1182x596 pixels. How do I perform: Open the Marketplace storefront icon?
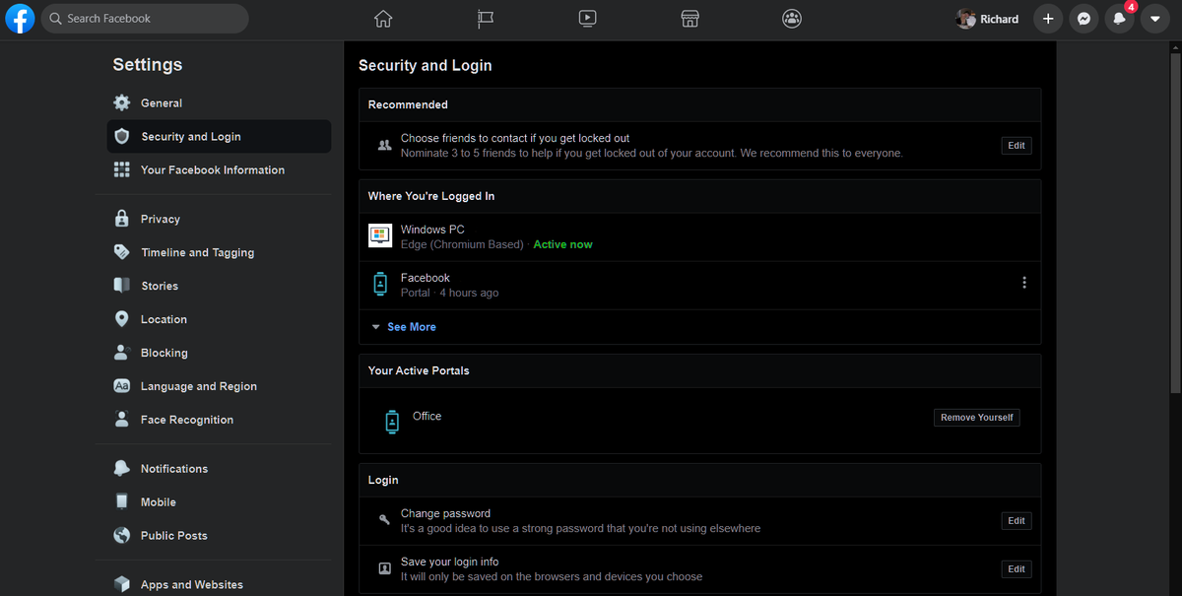689,19
